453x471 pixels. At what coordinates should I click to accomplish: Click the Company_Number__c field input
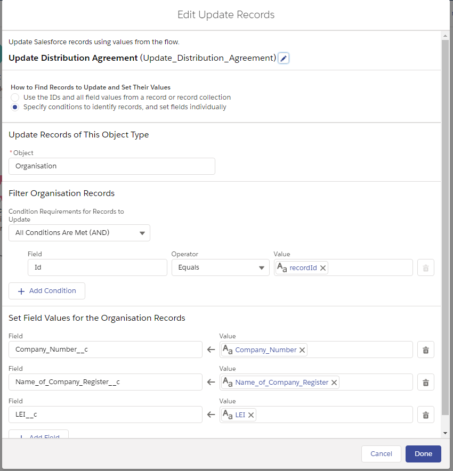pyautogui.click(x=106, y=350)
